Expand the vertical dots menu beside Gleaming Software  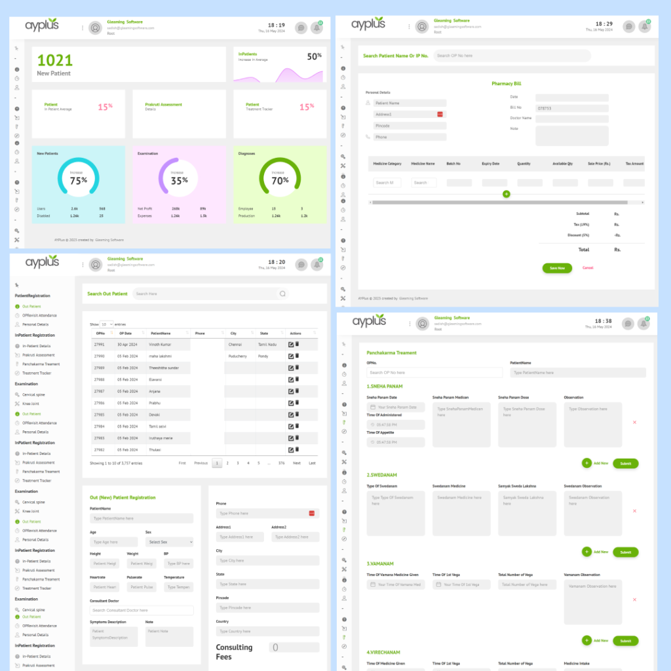coord(81,27)
